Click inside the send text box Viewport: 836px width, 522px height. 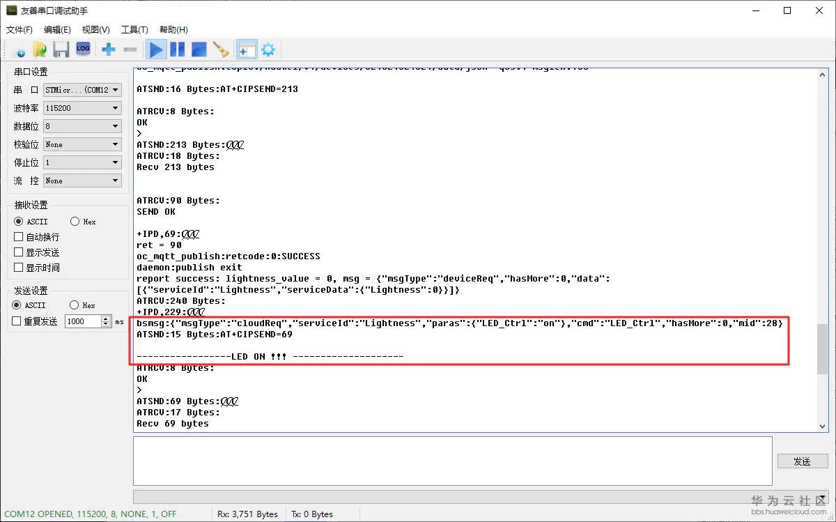click(453, 461)
